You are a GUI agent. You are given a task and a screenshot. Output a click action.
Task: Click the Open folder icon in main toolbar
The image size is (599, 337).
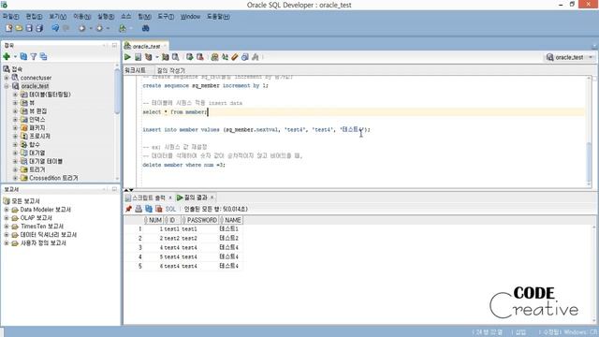point(19,28)
